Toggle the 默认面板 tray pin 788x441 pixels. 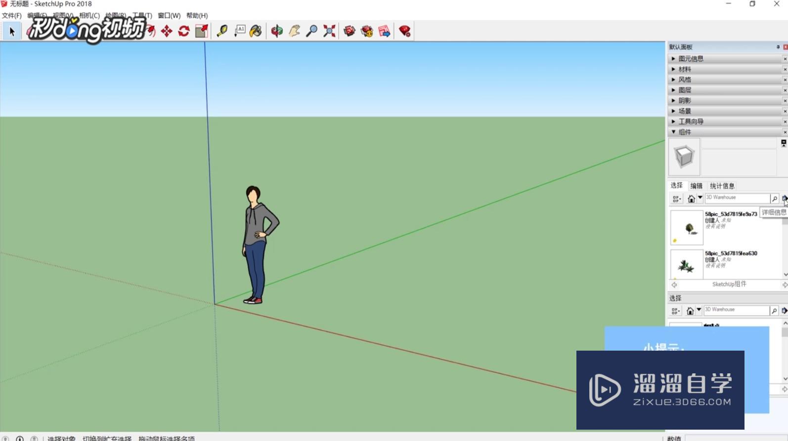pyautogui.click(x=778, y=47)
